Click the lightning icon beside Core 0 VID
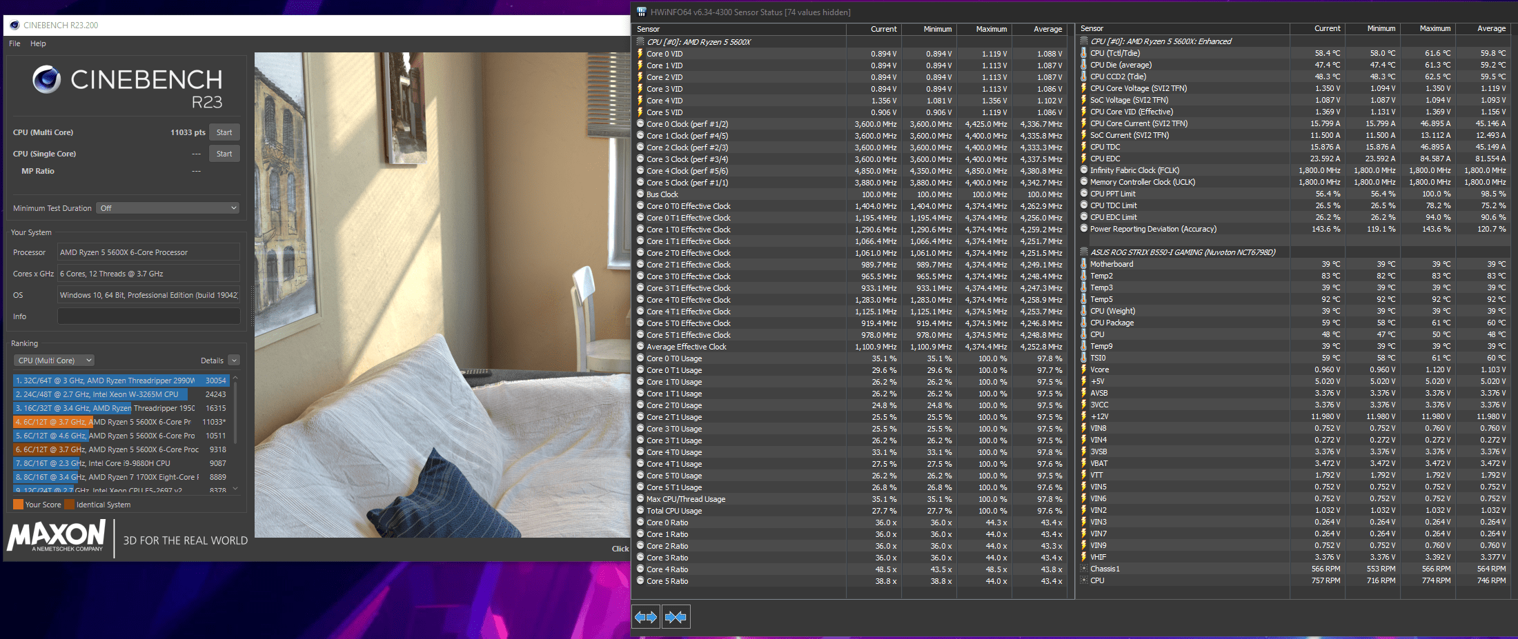Screen dimensions: 1518x639 pos(640,54)
